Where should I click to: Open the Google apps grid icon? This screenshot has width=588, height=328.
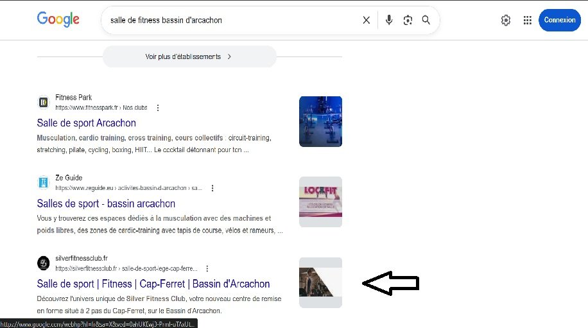click(x=527, y=21)
